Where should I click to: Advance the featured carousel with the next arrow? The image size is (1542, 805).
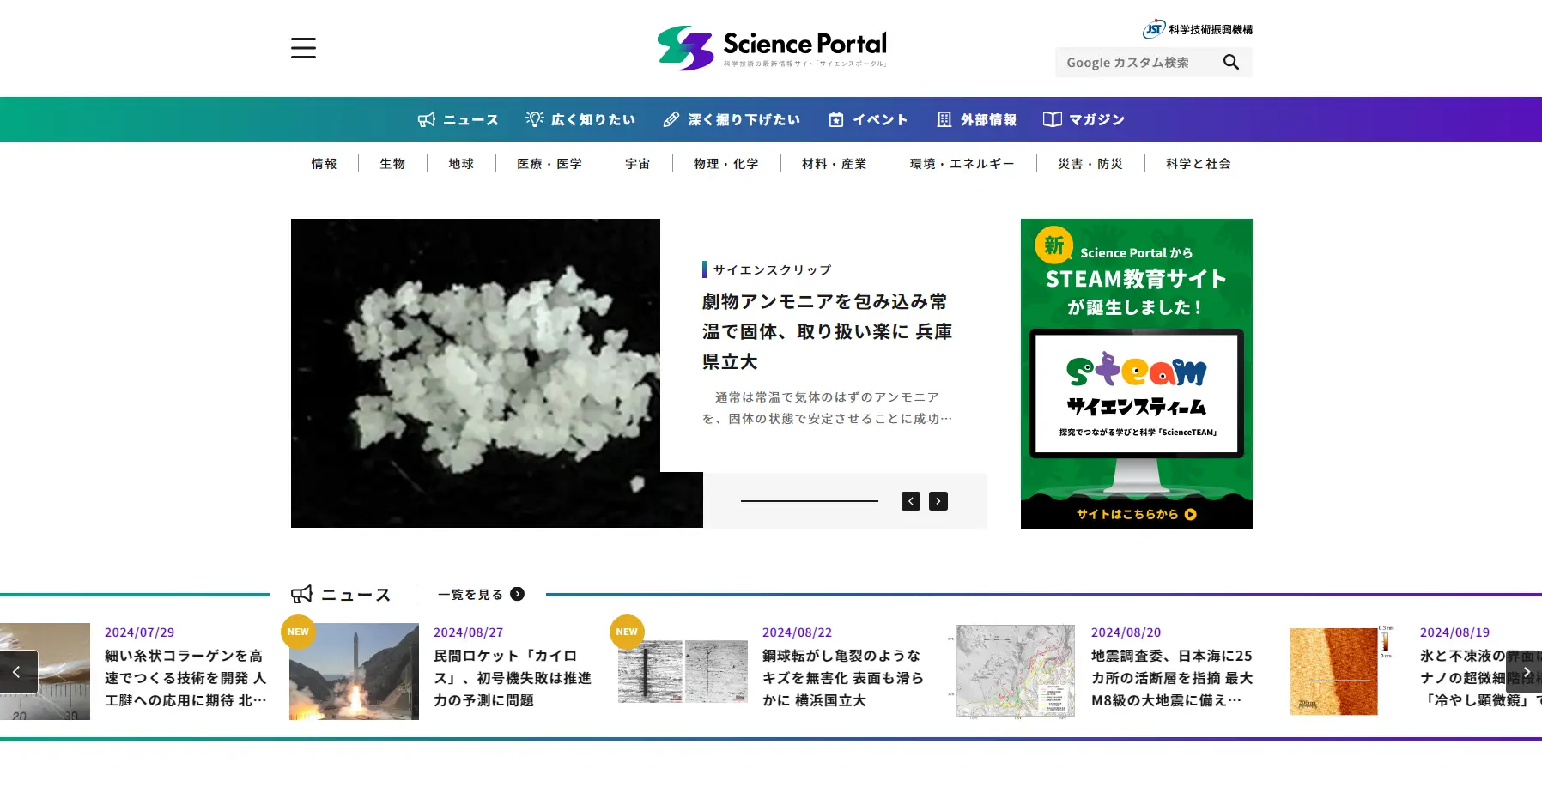(x=938, y=500)
